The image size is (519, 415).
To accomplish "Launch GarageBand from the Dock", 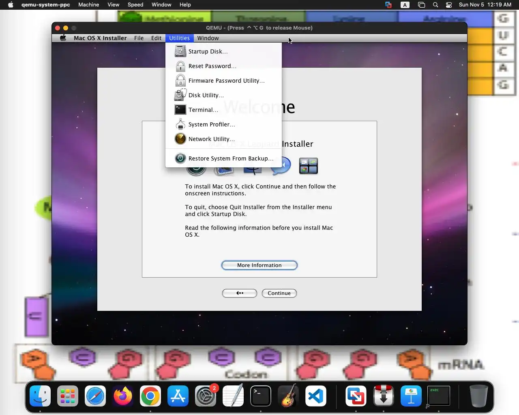I will pyautogui.click(x=288, y=396).
